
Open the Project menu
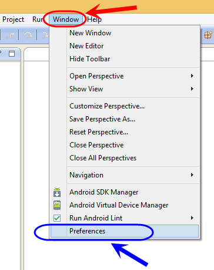pyautogui.click(x=13, y=19)
